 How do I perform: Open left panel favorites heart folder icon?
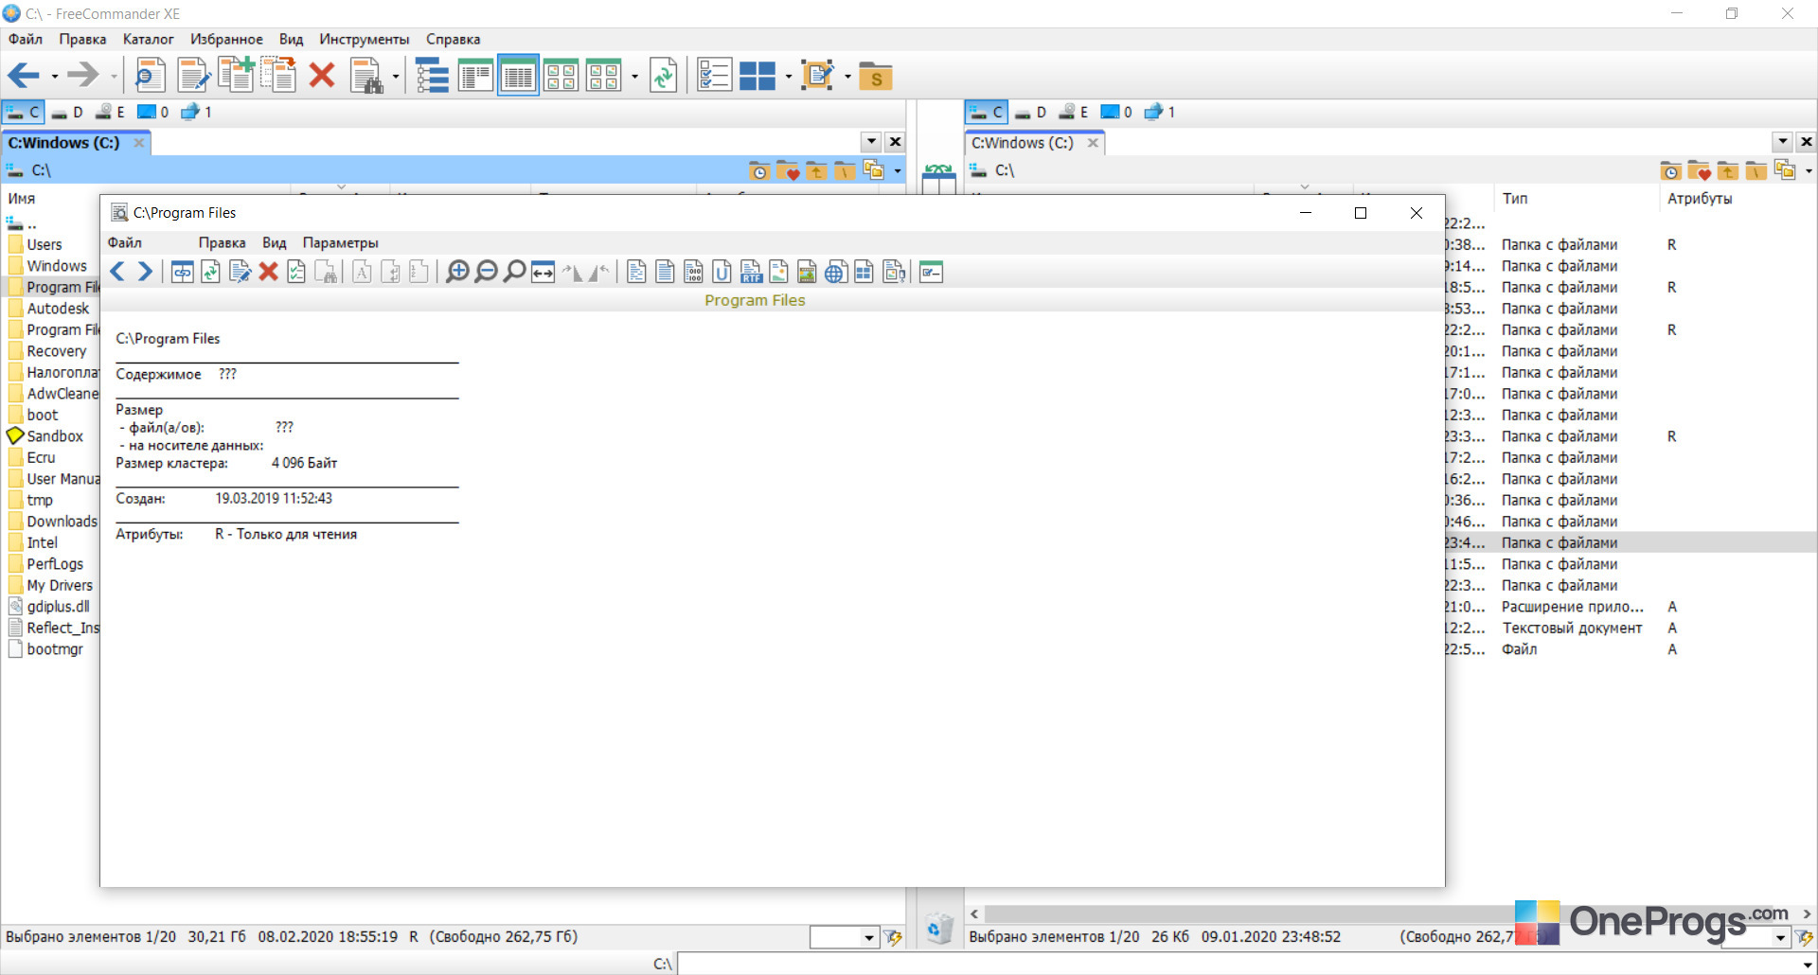(788, 171)
